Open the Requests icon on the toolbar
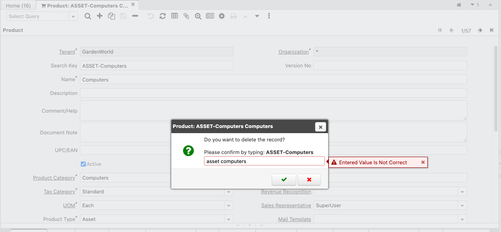The image size is (501, 232). [210, 16]
